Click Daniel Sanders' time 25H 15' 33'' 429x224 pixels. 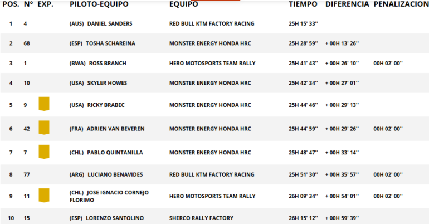(303, 24)
